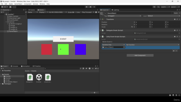Open the Component menu
Viewport: 181px width, 102px height.
click(27, 4)
